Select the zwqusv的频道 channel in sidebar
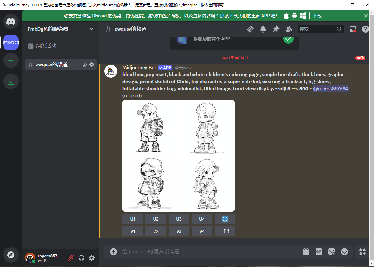This screenshot has width=374, height=267. [x=61, y=65]
